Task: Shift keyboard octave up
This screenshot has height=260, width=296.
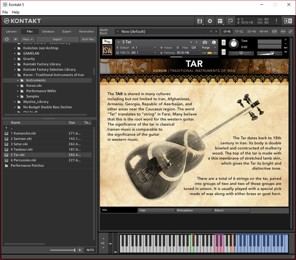Action: [103, 238]
